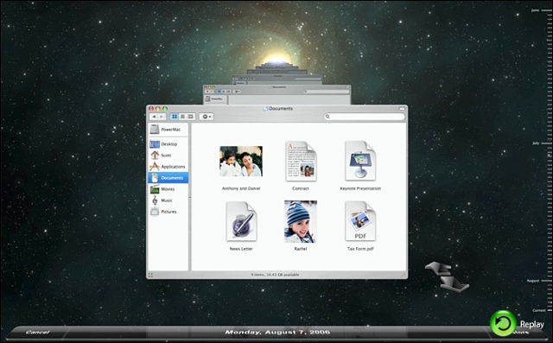Click the Cancel button in Time Machine bar

pyautogui.click(x=38, y=332)
